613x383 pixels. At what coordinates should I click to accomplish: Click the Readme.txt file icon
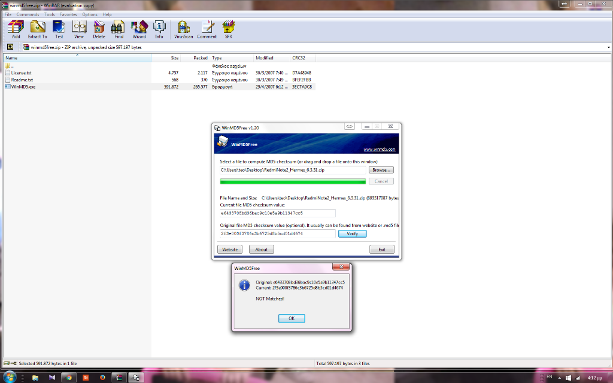7,80
